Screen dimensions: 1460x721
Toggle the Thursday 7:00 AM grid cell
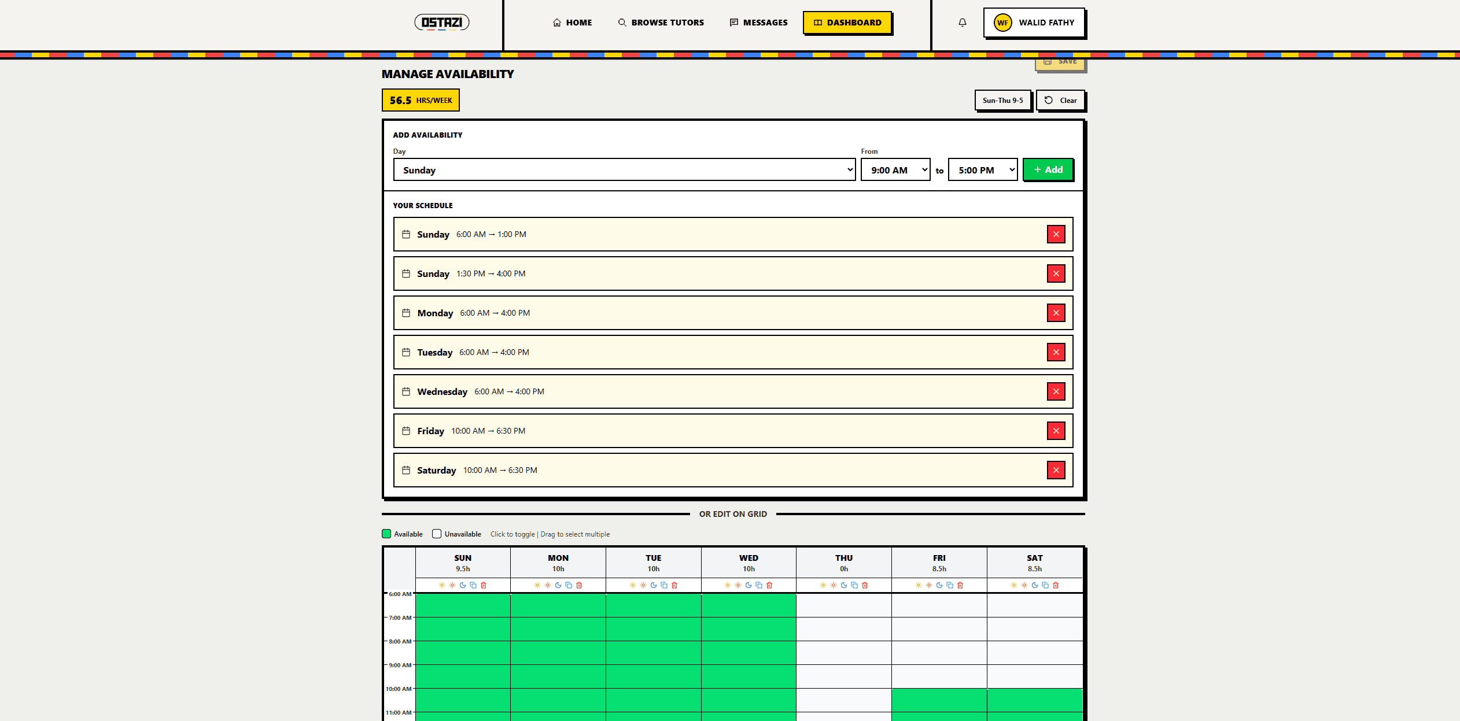tap(843, 630)
